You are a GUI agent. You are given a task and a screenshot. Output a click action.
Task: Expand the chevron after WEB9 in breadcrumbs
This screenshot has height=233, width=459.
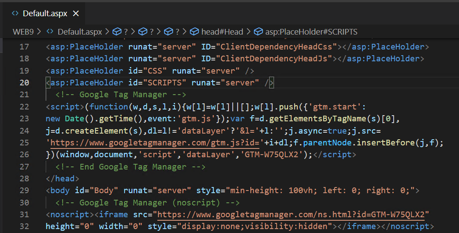[39, 32]
